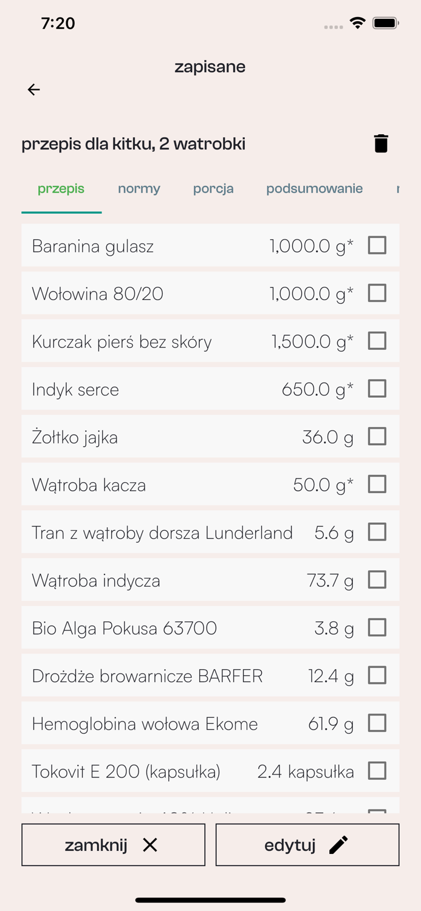Click the battery indicator in status bar

point(386,22)
